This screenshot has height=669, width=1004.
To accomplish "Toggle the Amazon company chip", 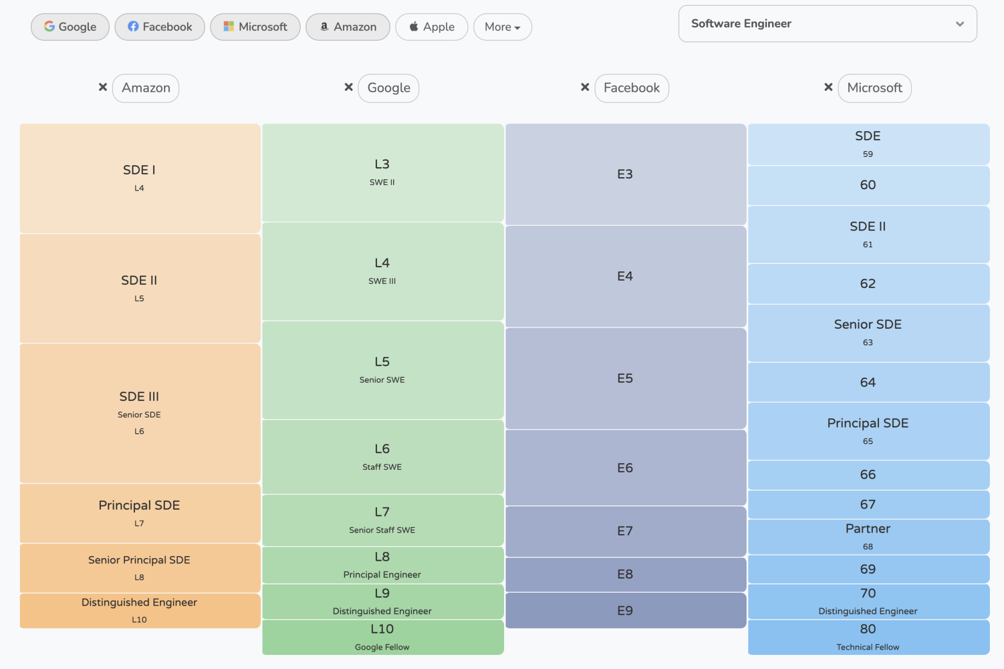I will point(348,27).
